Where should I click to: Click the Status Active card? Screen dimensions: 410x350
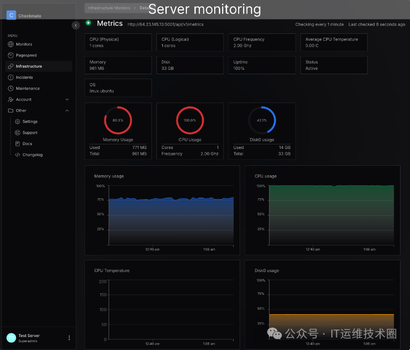(334, 65)
